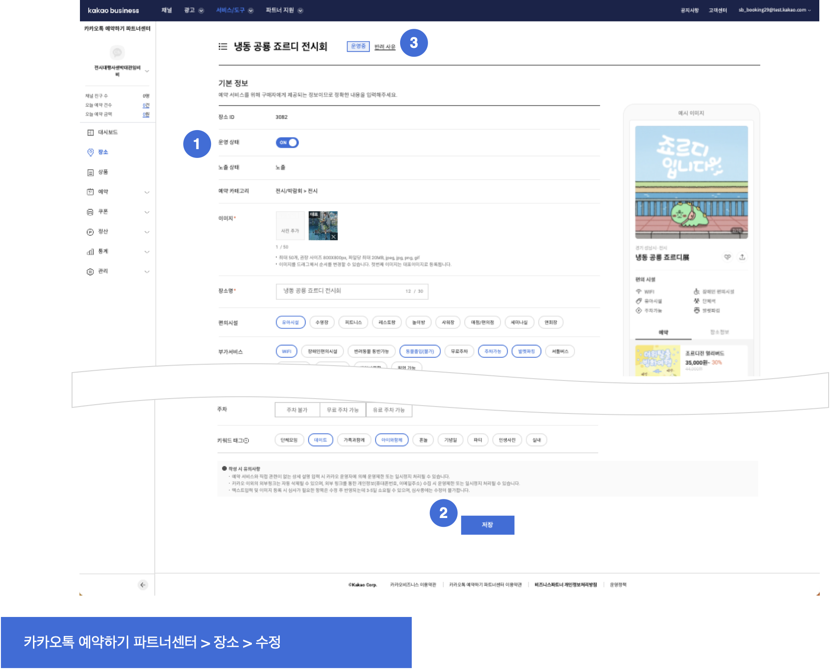This screenshot has width=830, height=669.
Task: Click the list icon beside the page title
Action: 223,46
